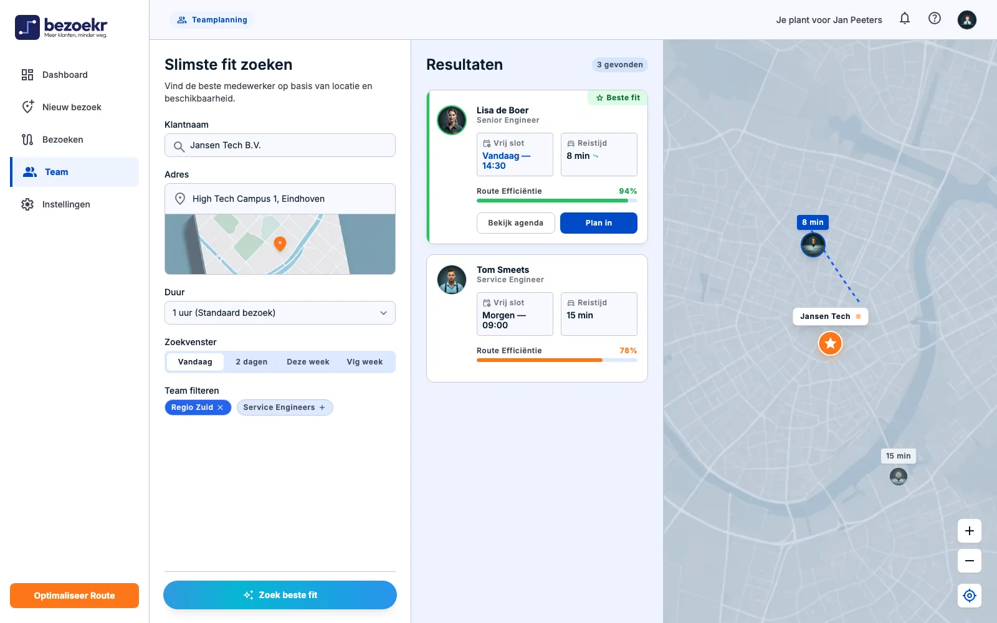Click the Lisa de Boer name
Viewport: 997px width, 623px height.
coord(502,110)
